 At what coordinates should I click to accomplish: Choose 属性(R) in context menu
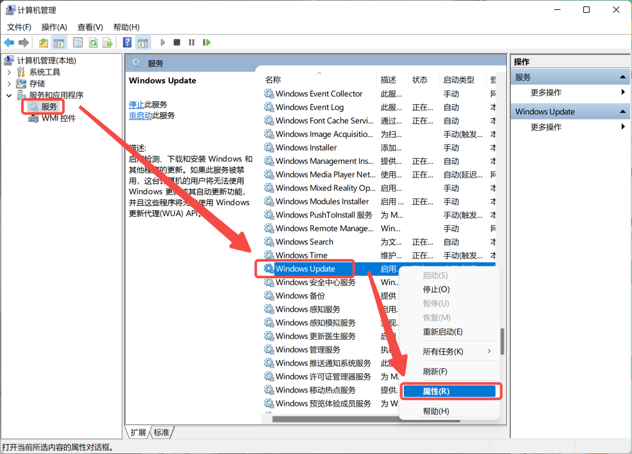tap(450, 391)
